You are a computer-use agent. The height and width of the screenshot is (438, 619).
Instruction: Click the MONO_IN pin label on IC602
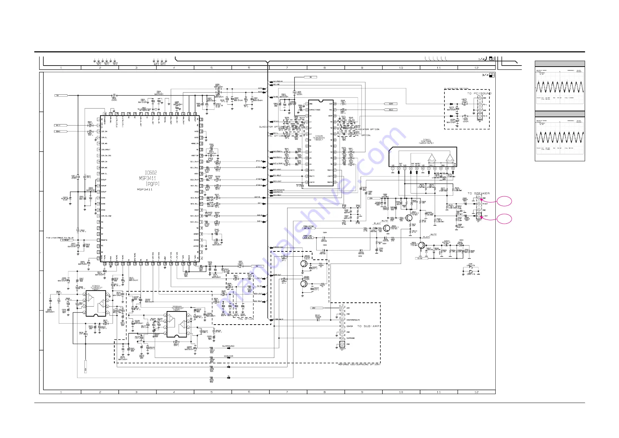[195, 144]
